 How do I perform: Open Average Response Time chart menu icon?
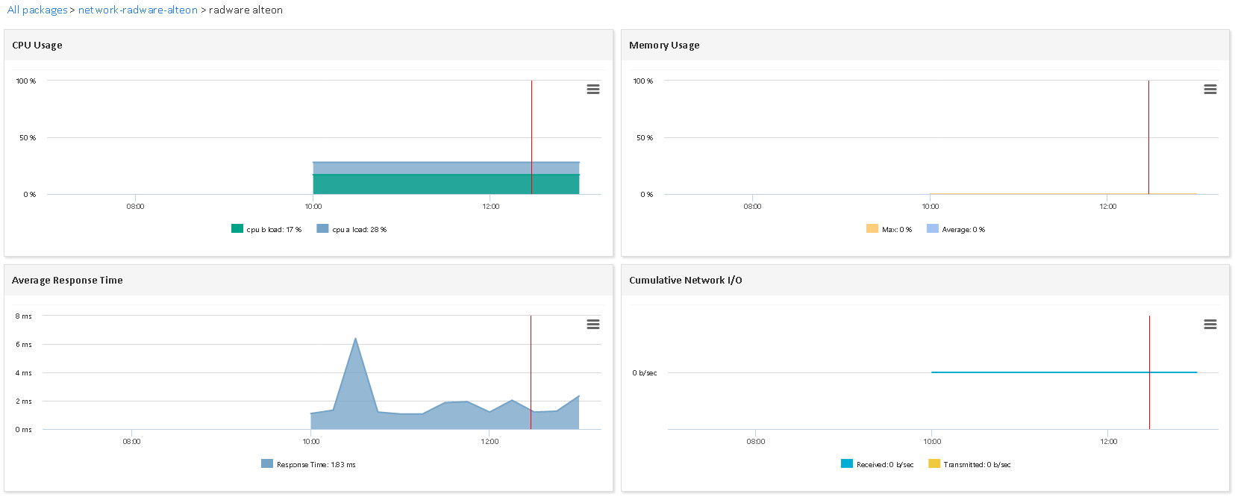[593, 325]
